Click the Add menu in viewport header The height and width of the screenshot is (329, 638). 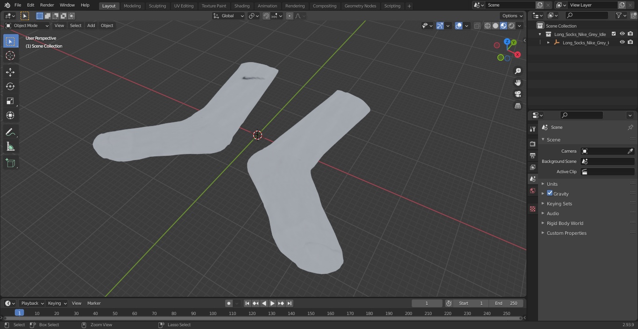(91, 26)
